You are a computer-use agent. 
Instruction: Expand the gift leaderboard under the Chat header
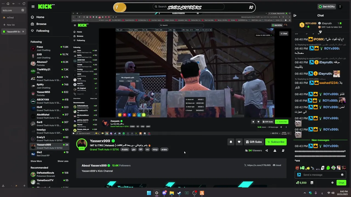click(320, 32)
